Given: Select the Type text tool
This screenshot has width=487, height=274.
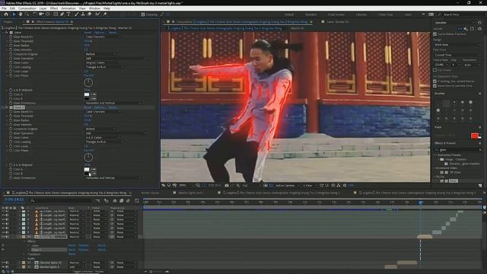Looking at the screenshot, I should pyautogui.click(x=68, y=14).
